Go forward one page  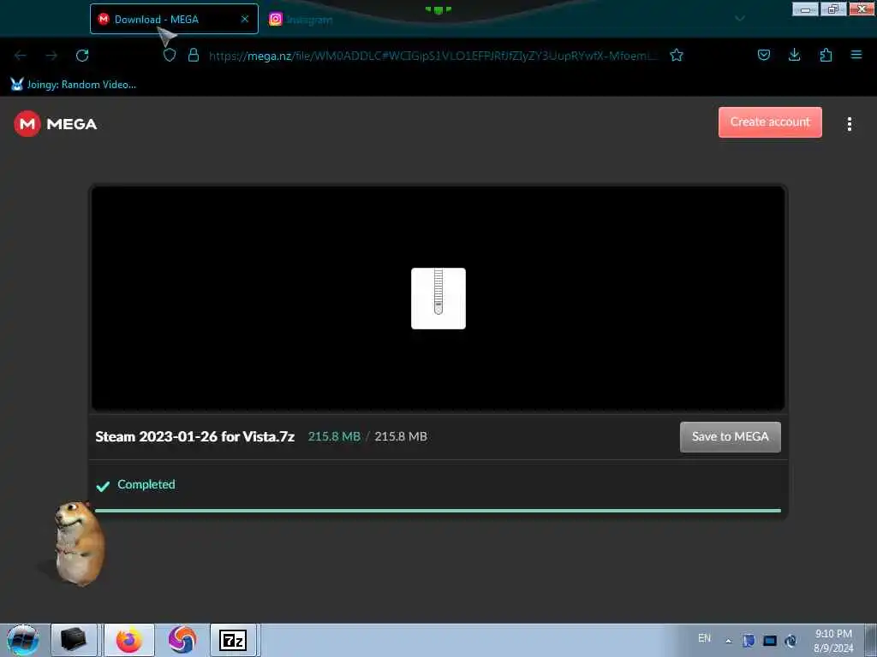(51, 56)
